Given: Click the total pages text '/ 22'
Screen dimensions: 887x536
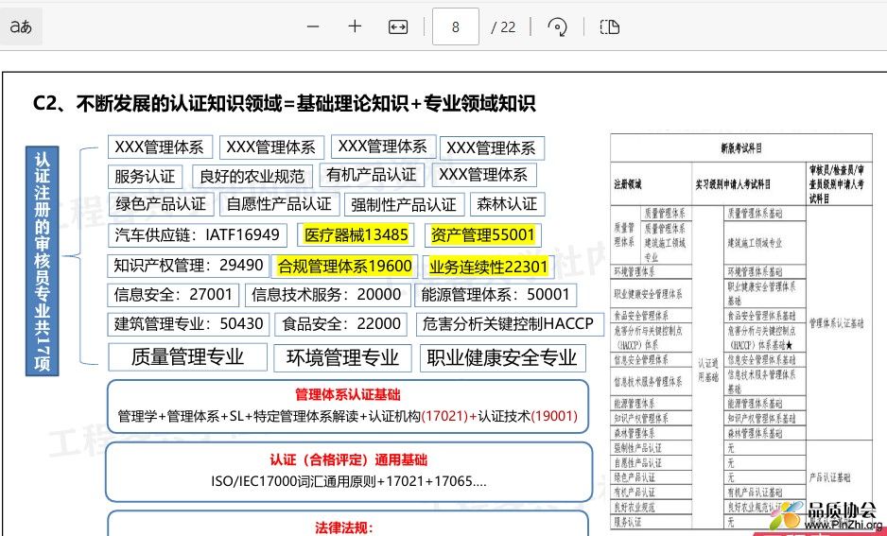Looking at the screenshot, I should point(503,27).
